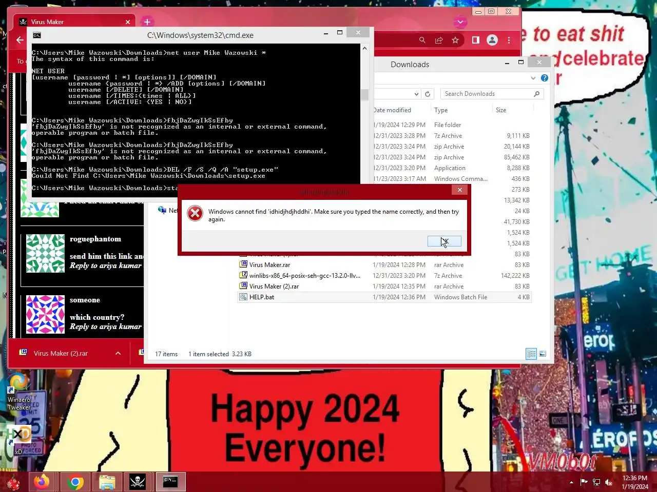
Task: Focus the Search Downloads field
Action: 488,94
